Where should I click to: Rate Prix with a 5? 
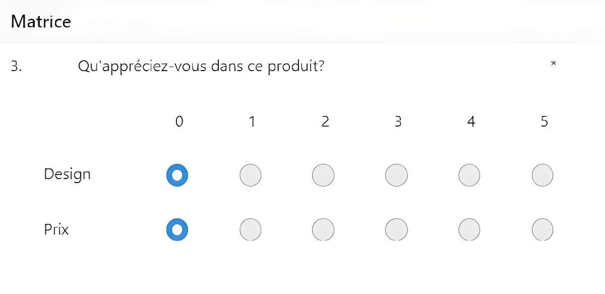point(542,230)
